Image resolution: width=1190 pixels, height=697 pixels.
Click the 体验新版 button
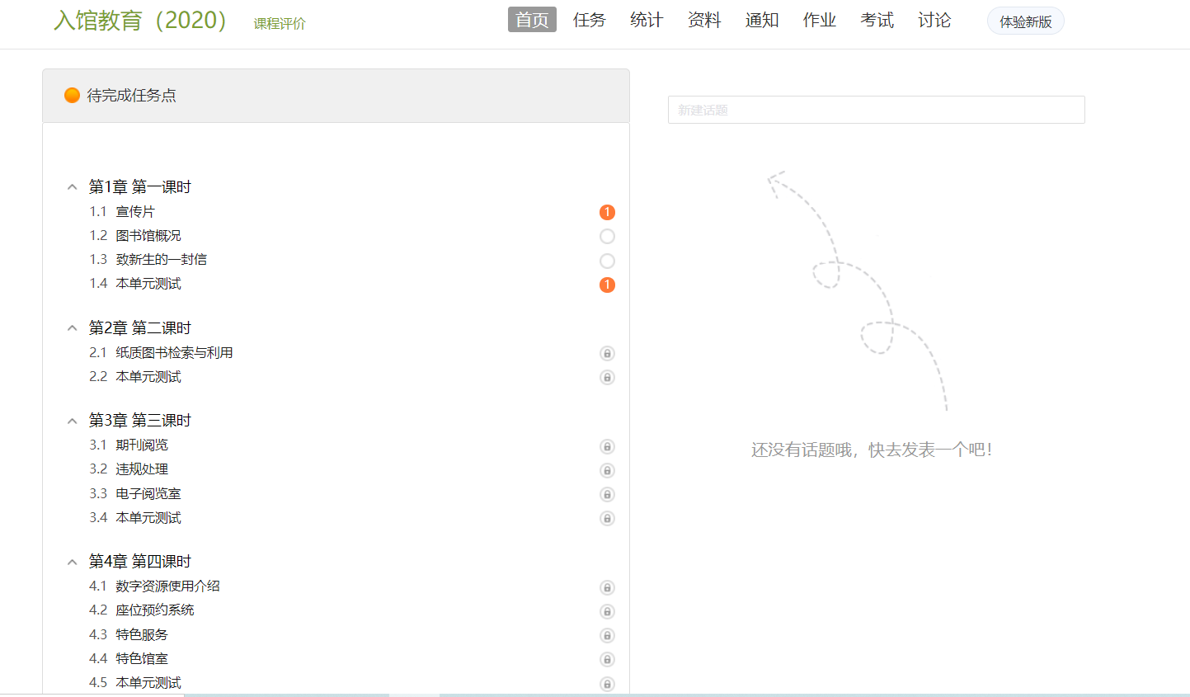[x=1025, y=21]
